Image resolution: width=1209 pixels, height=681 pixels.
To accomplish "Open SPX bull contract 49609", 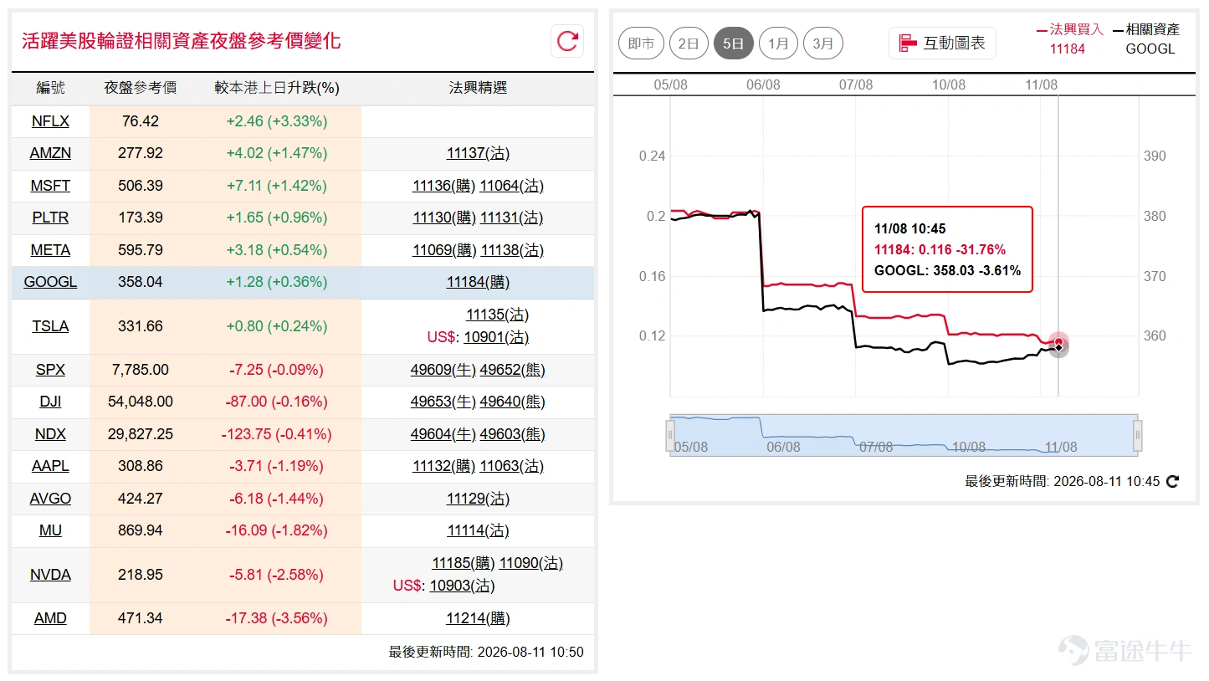I will 443,370.
